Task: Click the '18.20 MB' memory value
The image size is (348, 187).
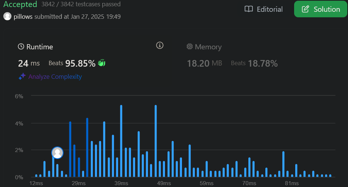Action: pyautogui.click(x=204, y=64)
